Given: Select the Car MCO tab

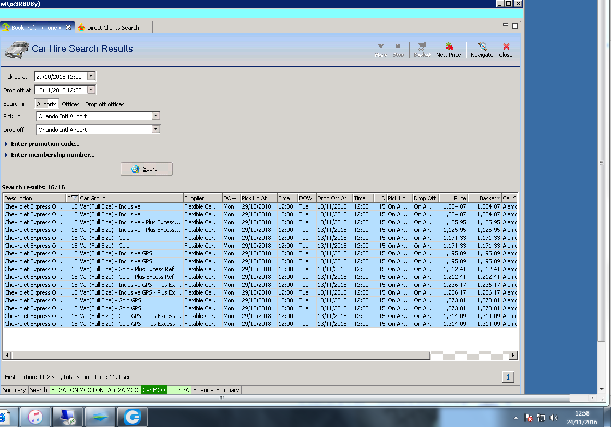Looking at the screenshot, I should point(154,389).
